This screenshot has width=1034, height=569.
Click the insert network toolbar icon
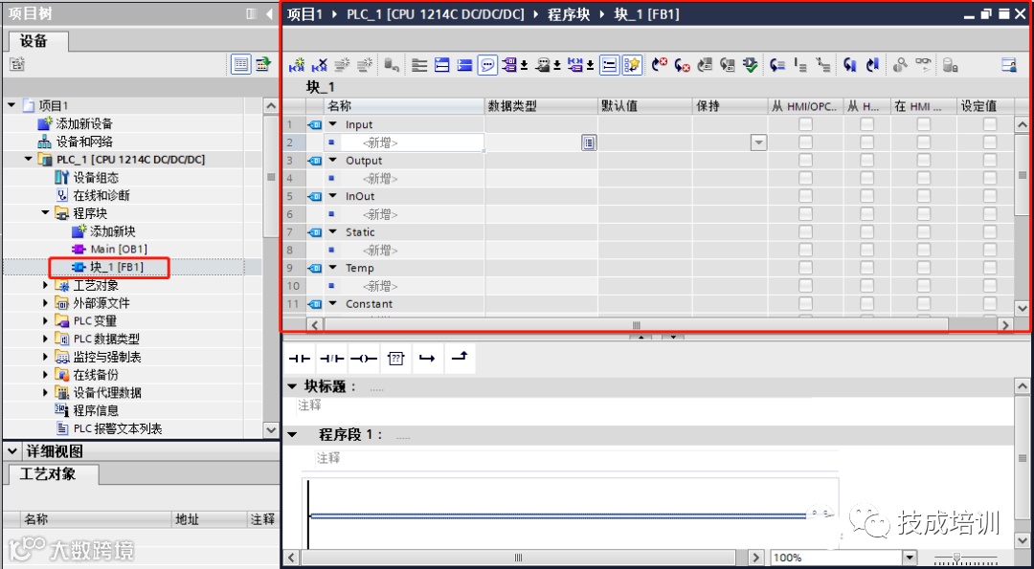[x=297, y=64]
